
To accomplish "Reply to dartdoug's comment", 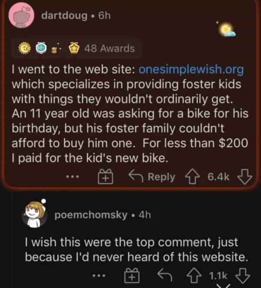I will coord(152,177).
